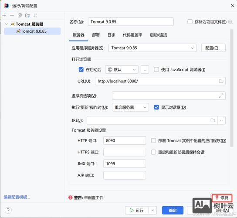
Task: Enable the 存储为项目文件 checkbox
Action: click(190, 22)
